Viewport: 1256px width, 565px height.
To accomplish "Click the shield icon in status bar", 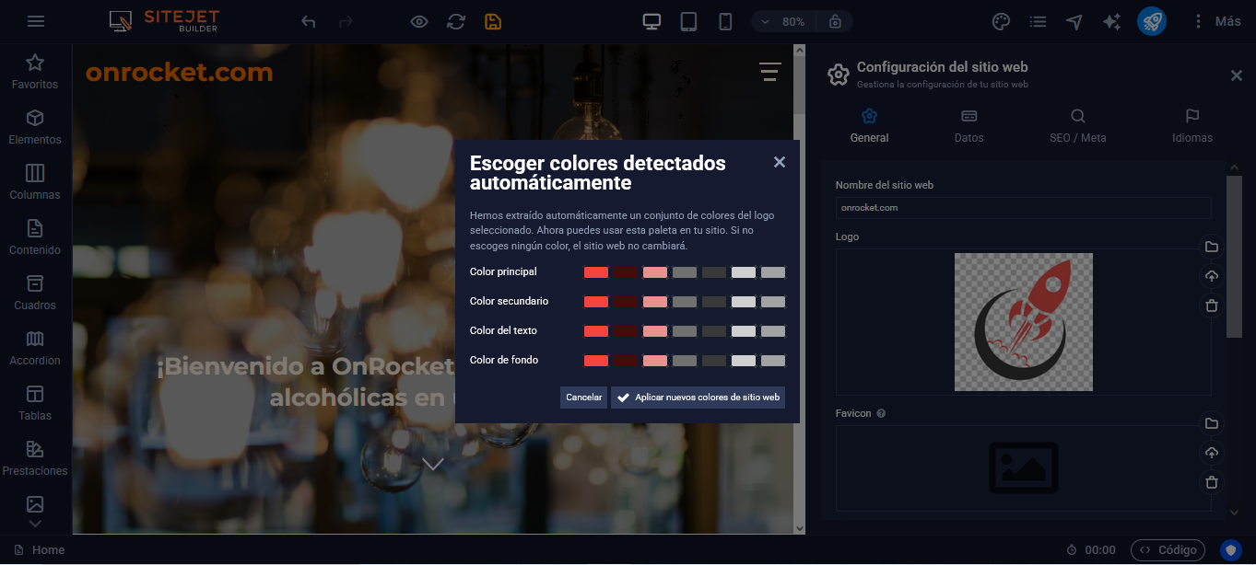I will [x=1230, y=550].
